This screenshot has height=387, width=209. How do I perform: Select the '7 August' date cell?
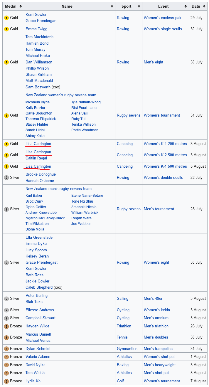198,381
